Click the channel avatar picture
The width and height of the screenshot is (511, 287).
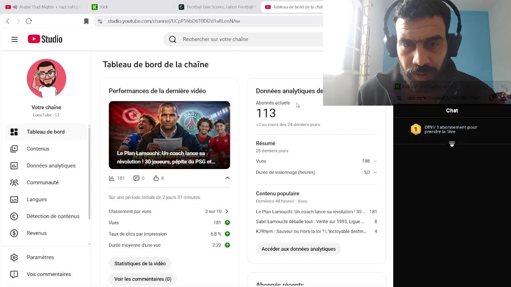[x=46, y=79]
